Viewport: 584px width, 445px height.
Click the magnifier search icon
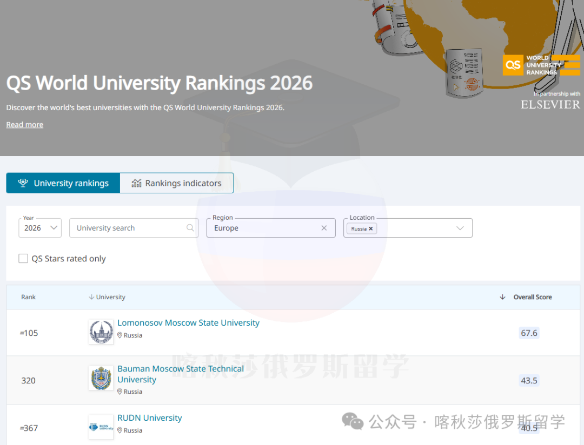(x=190, y=228)
